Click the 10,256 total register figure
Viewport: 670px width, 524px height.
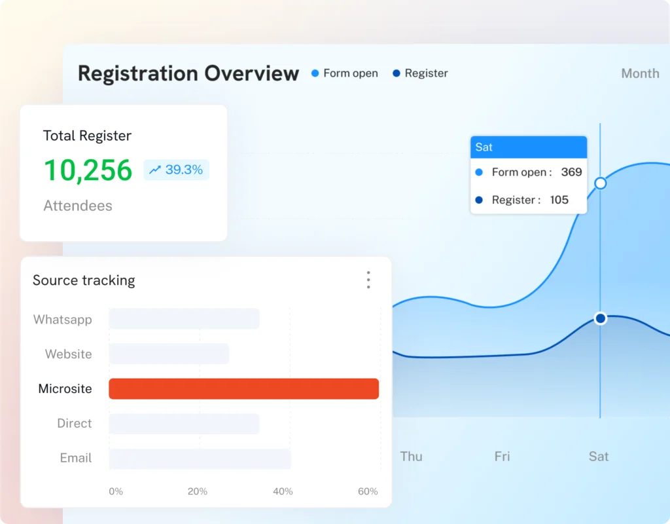88,170
